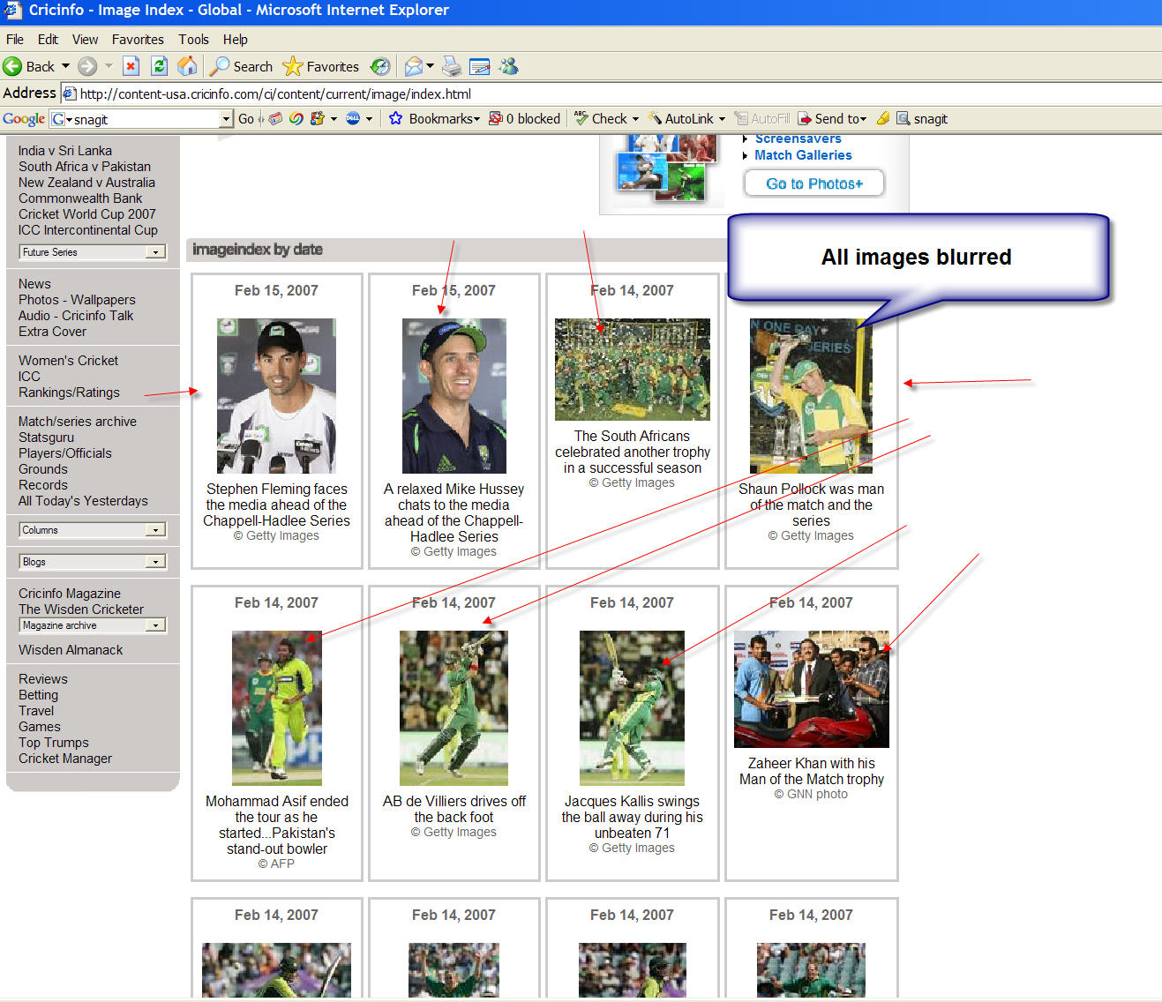Click the colorful swirl toolbar icon
The height and width of the screenshot is (1002, 1162).
pyautogui.click(x=296, y=119)
